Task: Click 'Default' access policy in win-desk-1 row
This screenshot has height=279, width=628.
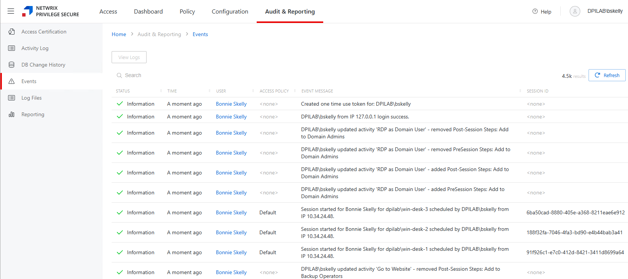Action: [x=268, y=252]
